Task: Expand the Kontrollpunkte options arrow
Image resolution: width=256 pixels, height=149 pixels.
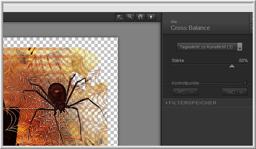Action: [245, 83]
